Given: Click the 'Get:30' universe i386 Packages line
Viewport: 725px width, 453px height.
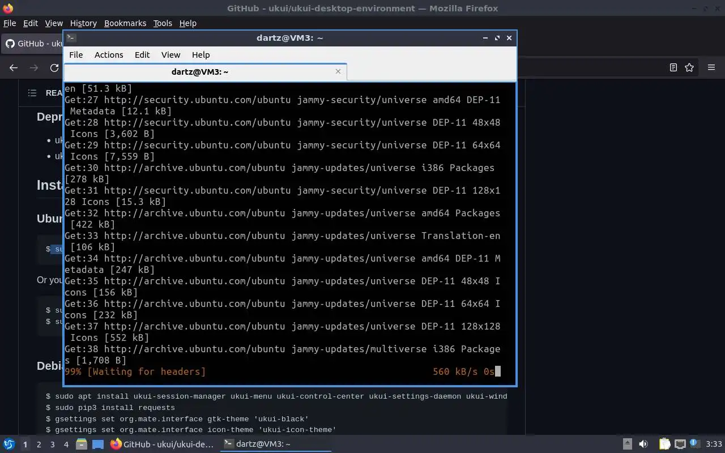Looking at the screenshot, I should (280, 173).
